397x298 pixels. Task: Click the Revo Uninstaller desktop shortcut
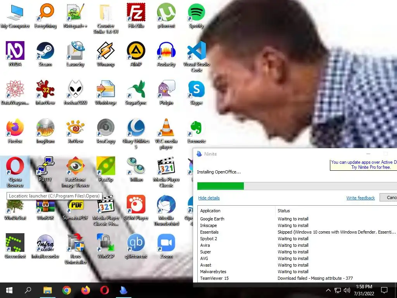tap(75, 249)
